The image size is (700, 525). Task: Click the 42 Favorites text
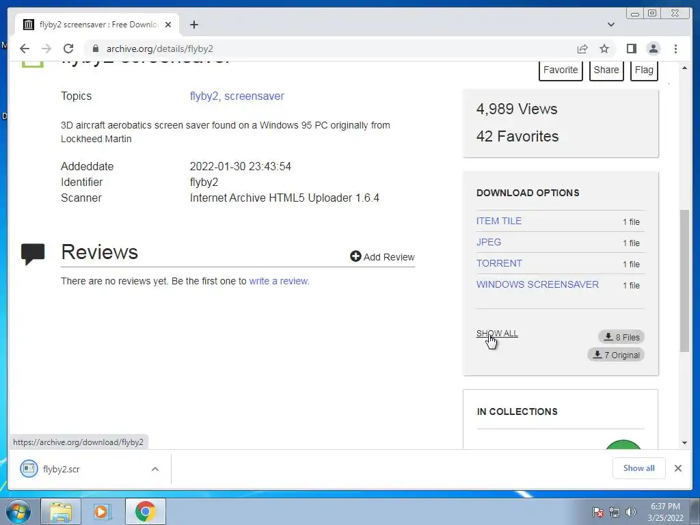pos(517,136)
